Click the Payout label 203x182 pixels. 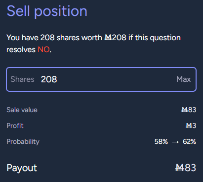22,168
